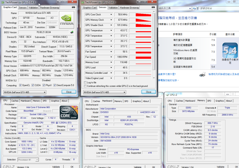Open the Video Engine Load dropdown
Screen dimensions: 239x168
111,78
